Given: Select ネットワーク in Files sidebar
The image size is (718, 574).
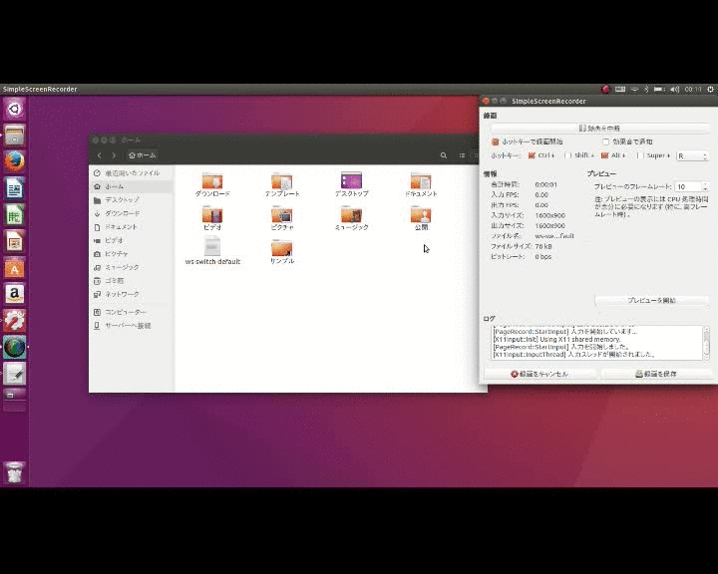Looking at the screenshot, I should [x=131, y=294].
